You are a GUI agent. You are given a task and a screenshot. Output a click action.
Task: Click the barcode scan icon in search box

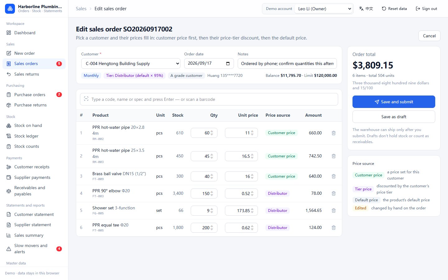[x=86, y=99]
